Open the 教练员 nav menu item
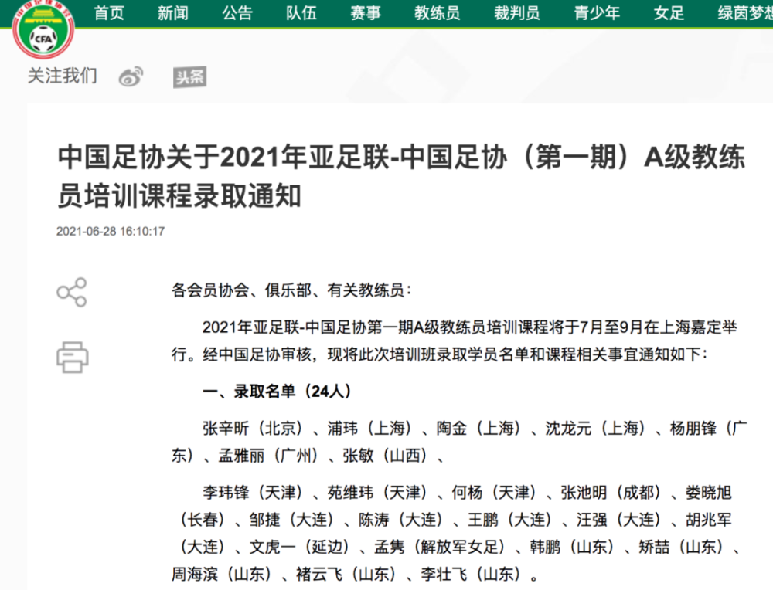Viewport: 773px width, 590px height. click(x=438, y=13)
